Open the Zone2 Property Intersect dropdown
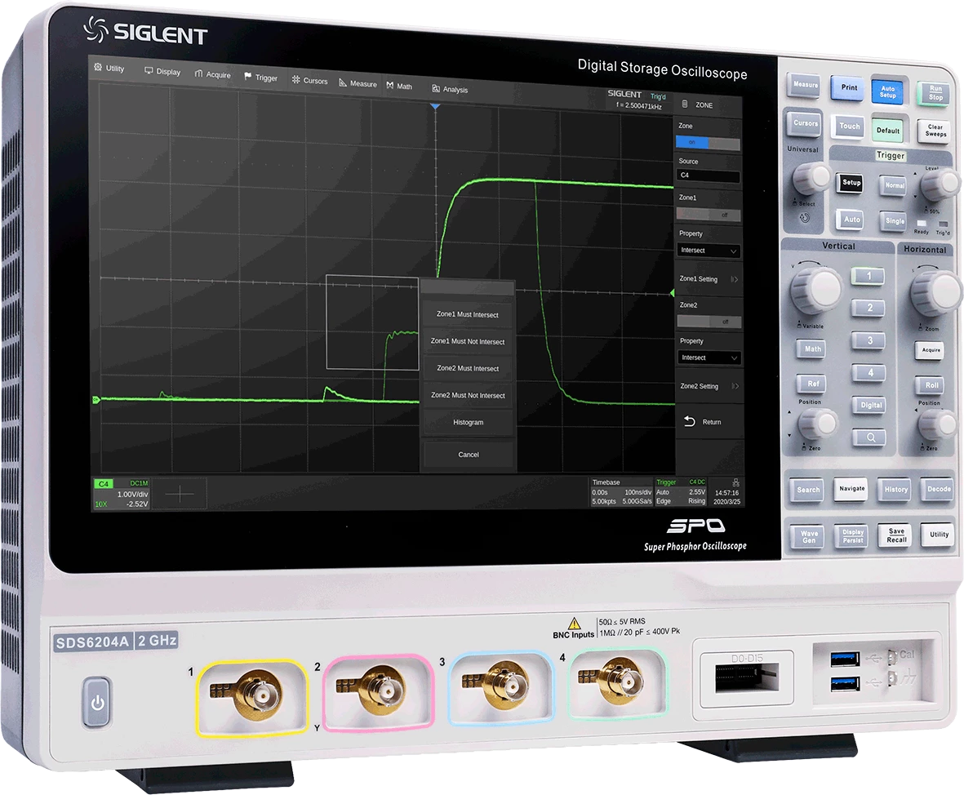The width and height of the screenshot is (964, 795). 709,358
